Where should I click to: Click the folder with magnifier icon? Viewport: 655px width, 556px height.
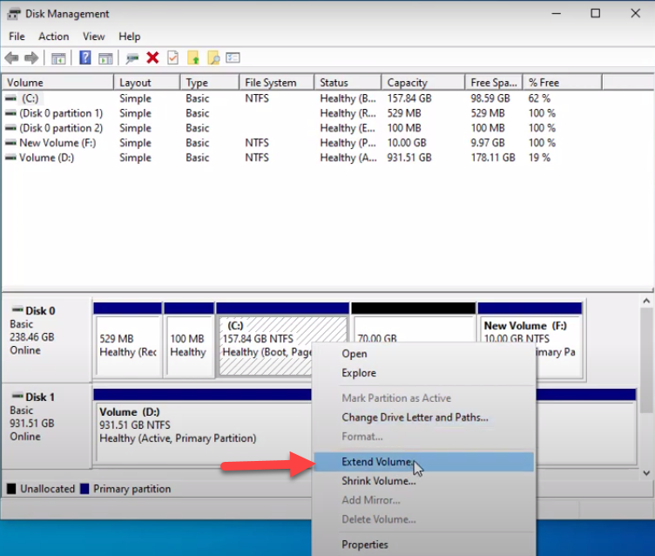[x=213, y=58]
